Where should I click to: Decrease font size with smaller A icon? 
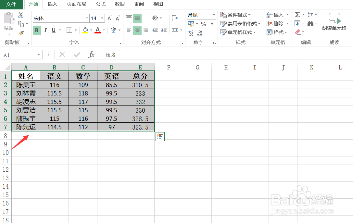coord(118,18)
